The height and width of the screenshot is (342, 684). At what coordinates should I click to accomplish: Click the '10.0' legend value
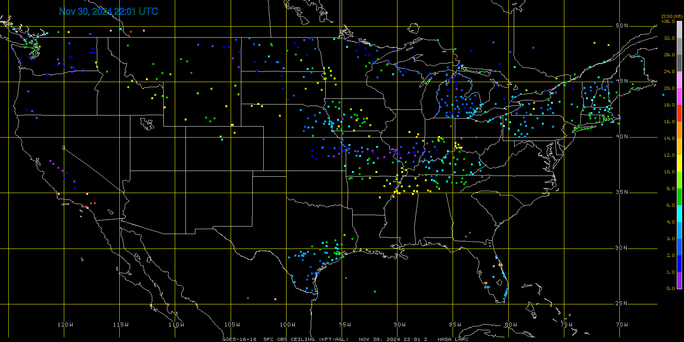(669, 172)
